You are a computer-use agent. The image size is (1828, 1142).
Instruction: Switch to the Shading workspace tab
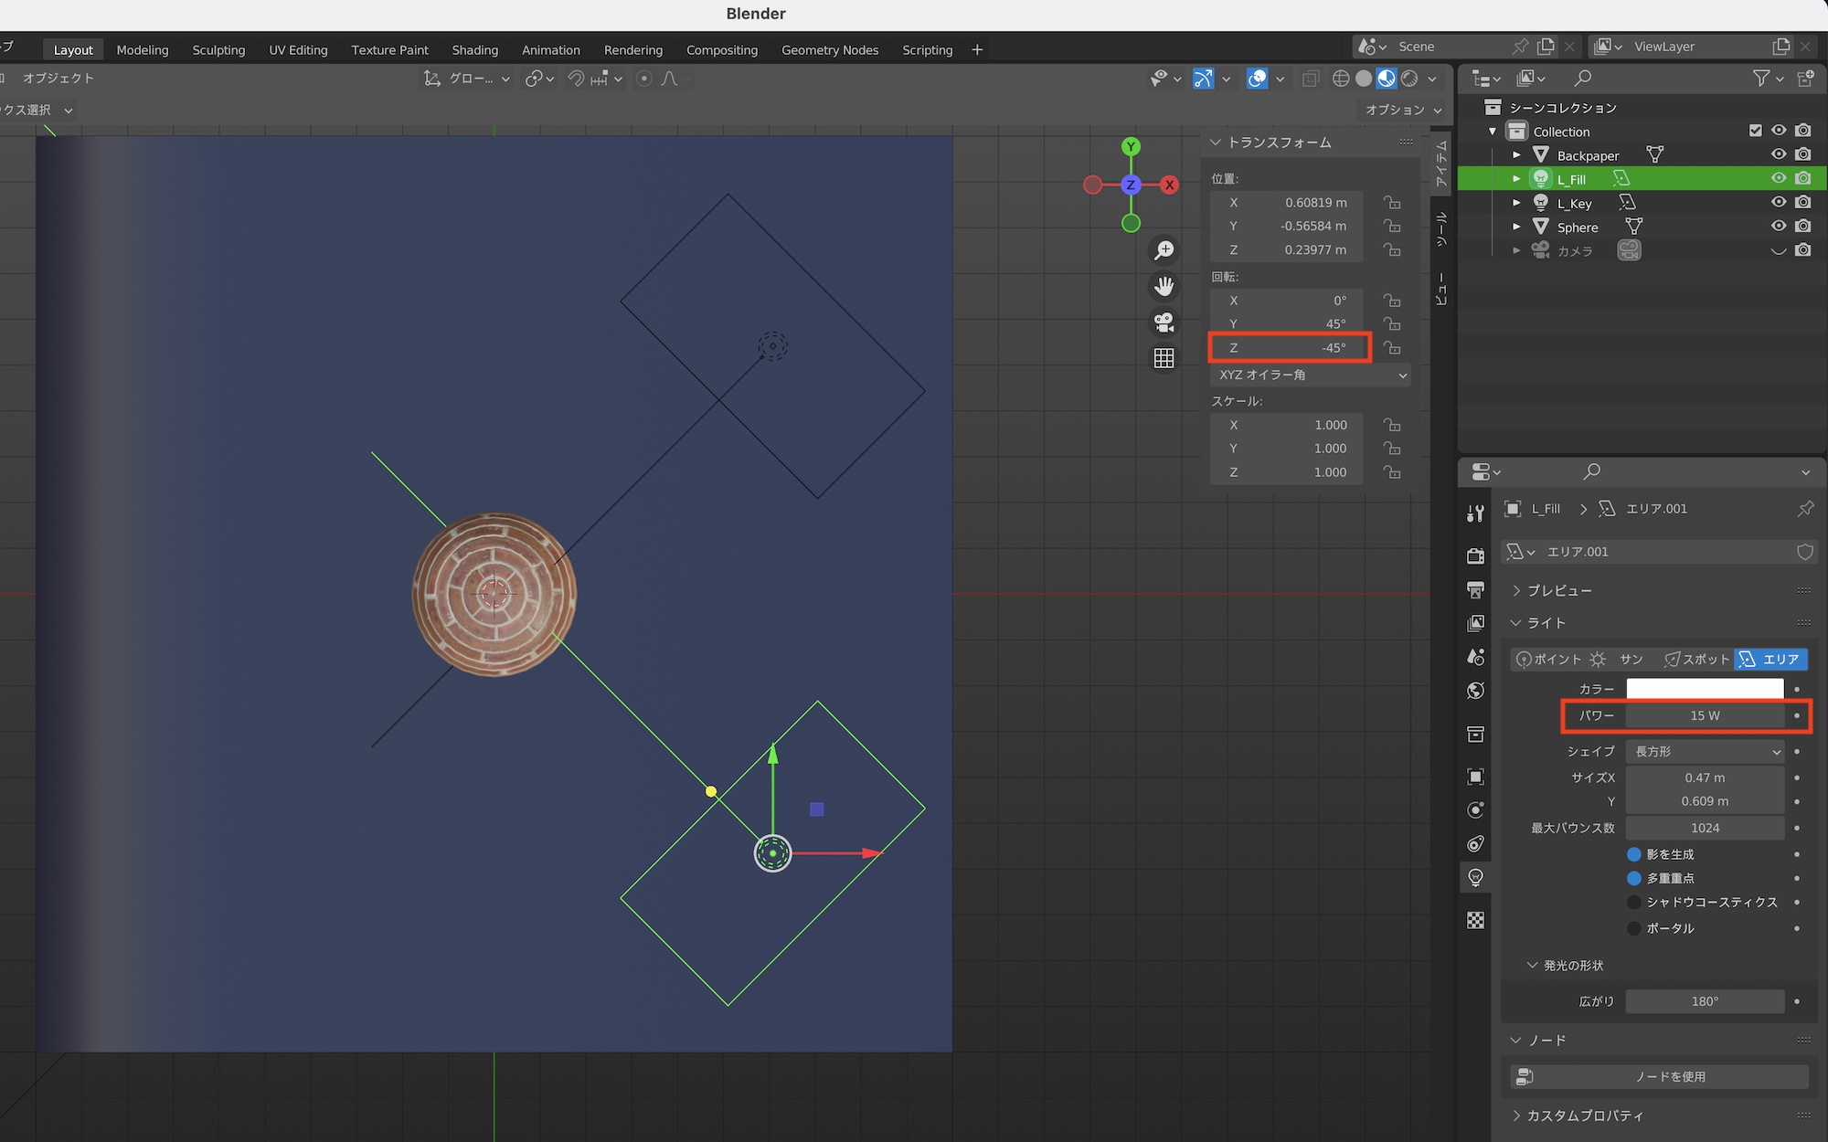point(474,49)
